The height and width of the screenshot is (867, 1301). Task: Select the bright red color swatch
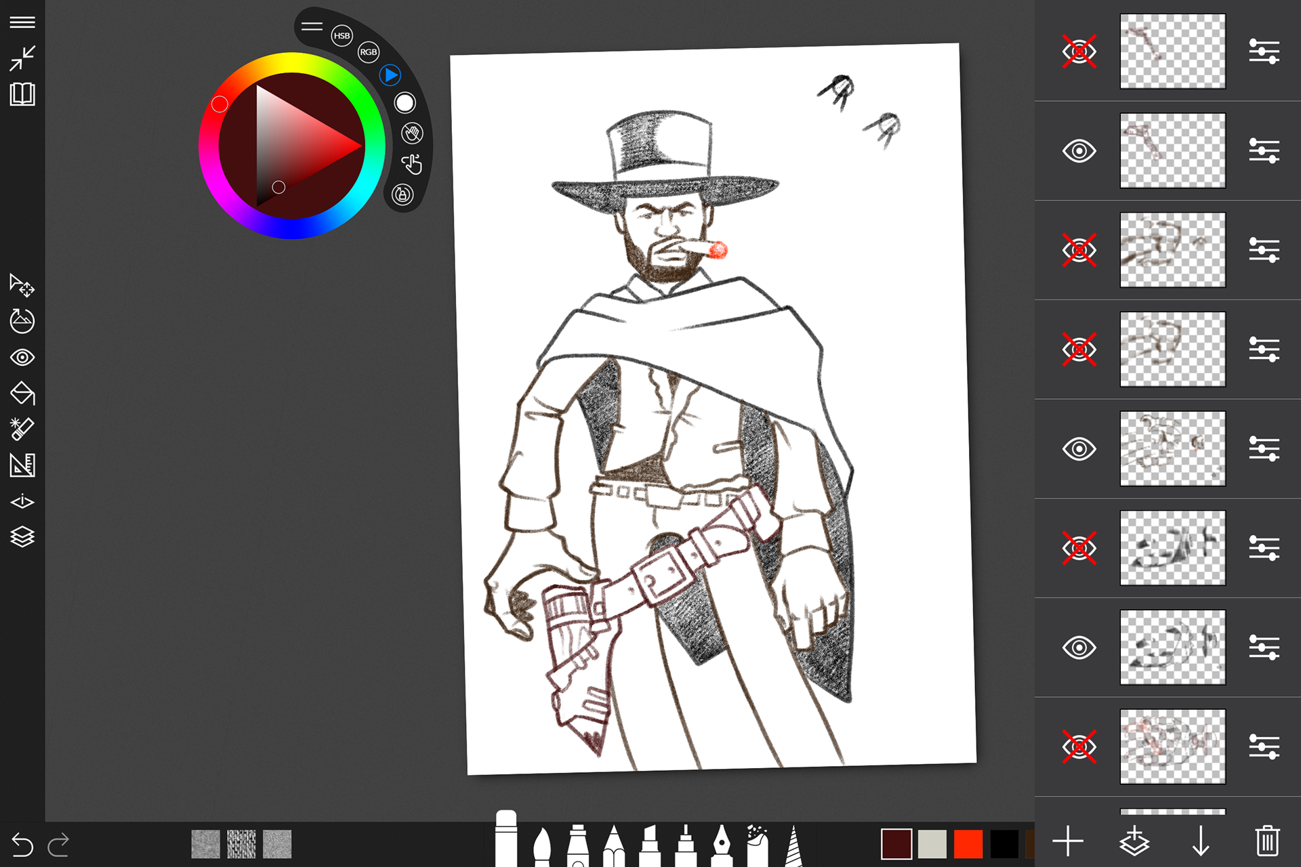click(x=968, y=844)
